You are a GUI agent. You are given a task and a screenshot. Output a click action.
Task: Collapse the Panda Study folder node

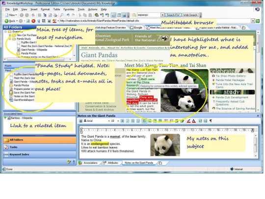pyautogui.click(x=10, y=39)
